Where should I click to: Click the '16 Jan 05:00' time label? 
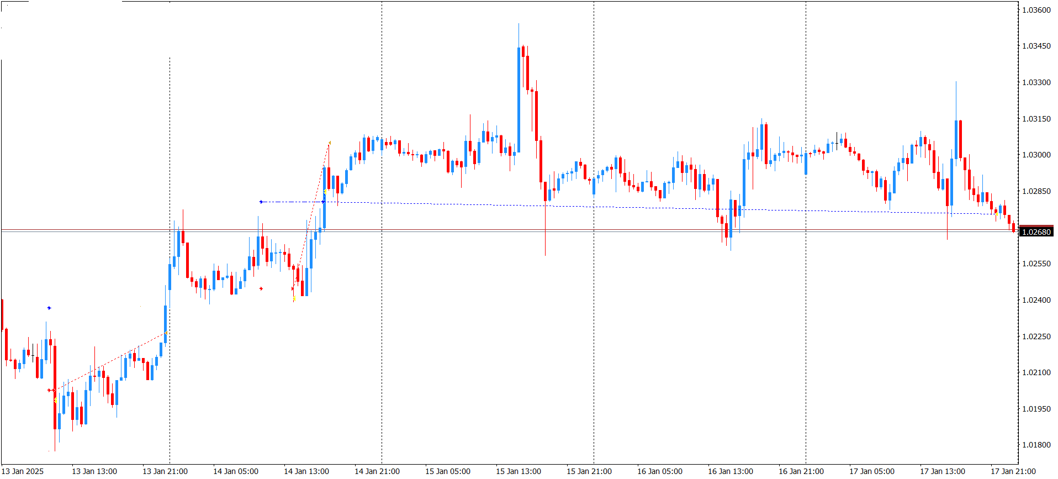tap(660, 471)
